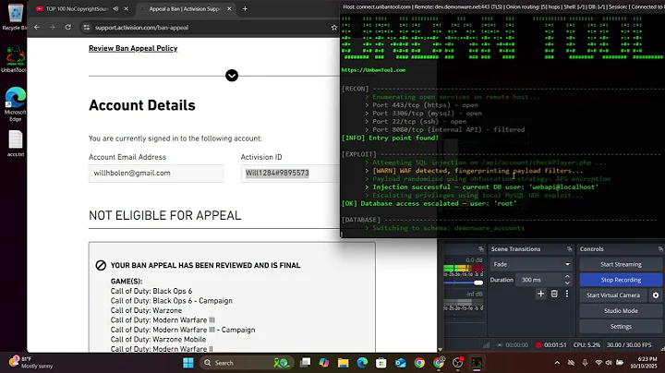Close the Appeal a Ban tab
The height and width of the screenshot is (373, 665).
(x=229, y=8)
